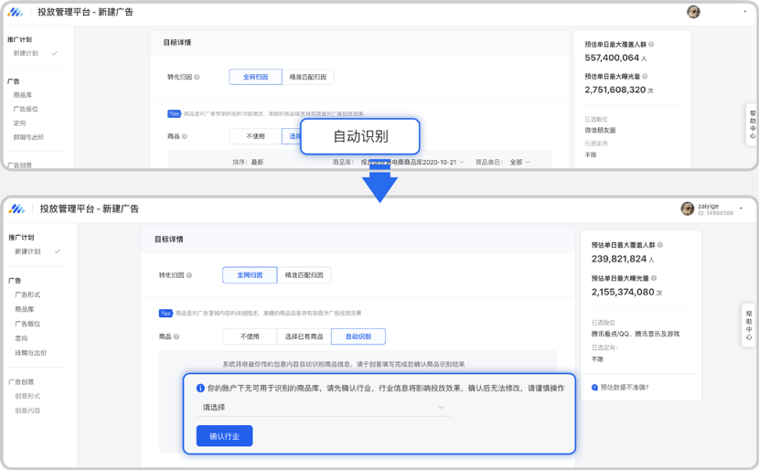Open 创意形式 in the sidebar
759x470 pixels.
point(27,396)
